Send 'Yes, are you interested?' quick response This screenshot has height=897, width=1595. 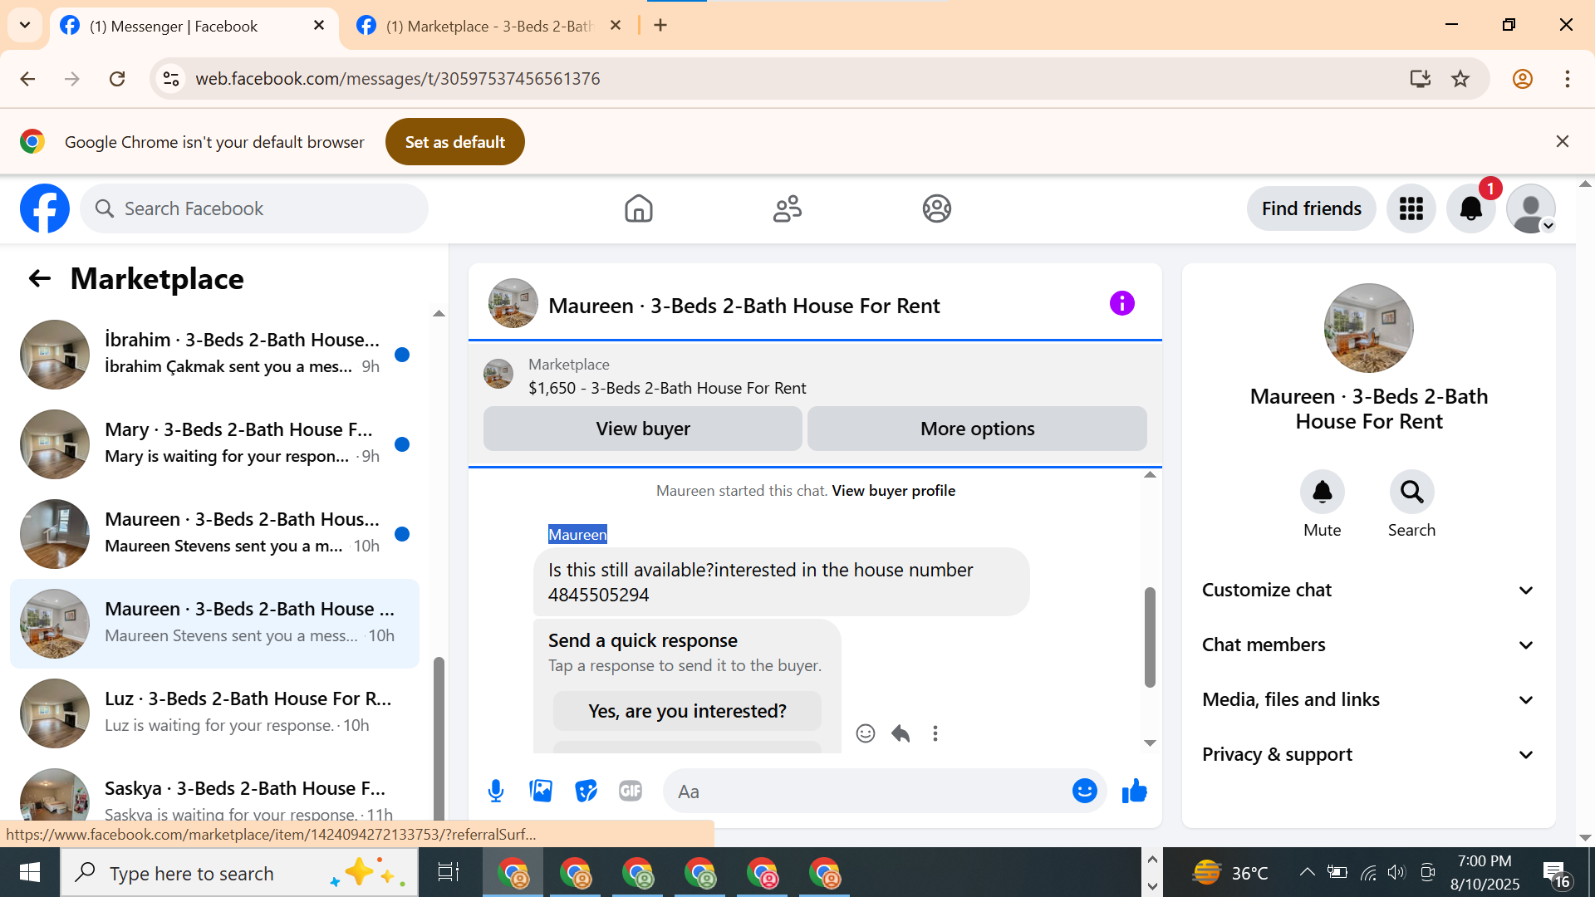(x=687, y=711)
